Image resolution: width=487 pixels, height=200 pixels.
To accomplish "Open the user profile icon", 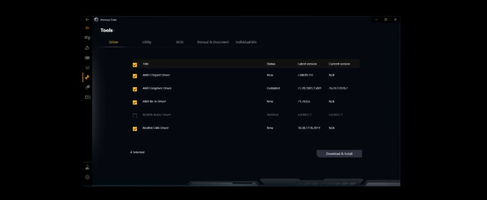I will tap(87, 167).
